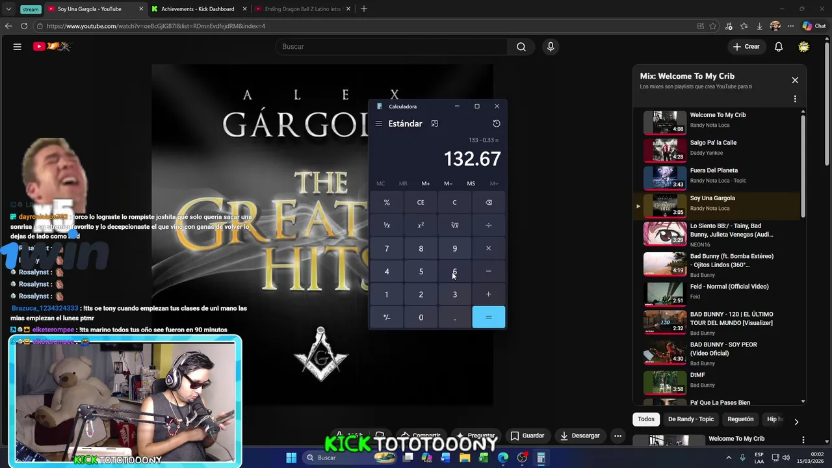Viewport: 832px width, 468px height.
Task: Select DtMF by Bad Bunny in playlist
Action: pyautogui.click(x=718, y=382)
